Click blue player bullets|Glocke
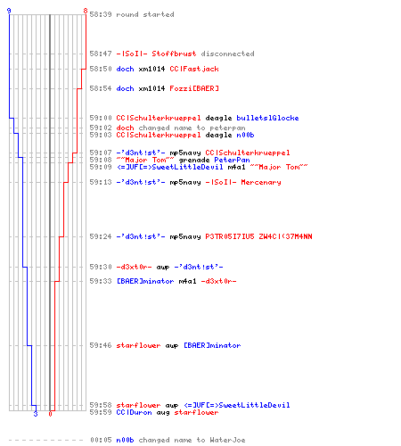 pos(267,118)
